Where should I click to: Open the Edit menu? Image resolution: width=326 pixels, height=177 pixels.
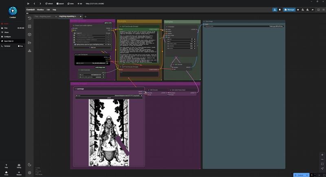(48, 10)
